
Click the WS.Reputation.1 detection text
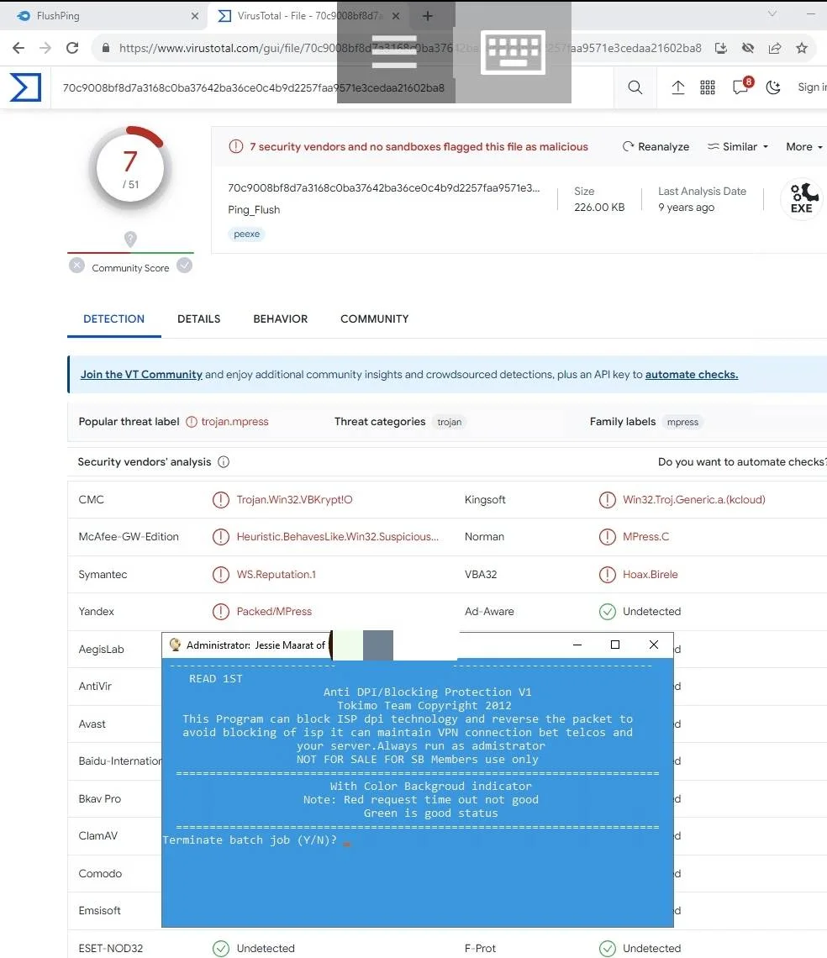coord(277,574)
